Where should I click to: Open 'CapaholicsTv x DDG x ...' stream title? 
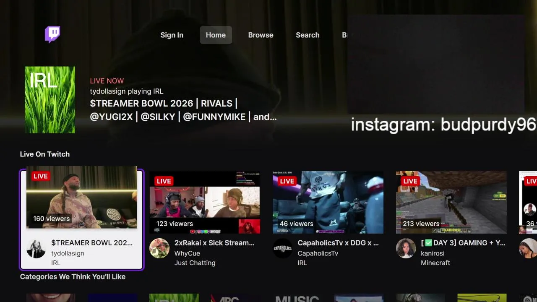coord(338,243)
